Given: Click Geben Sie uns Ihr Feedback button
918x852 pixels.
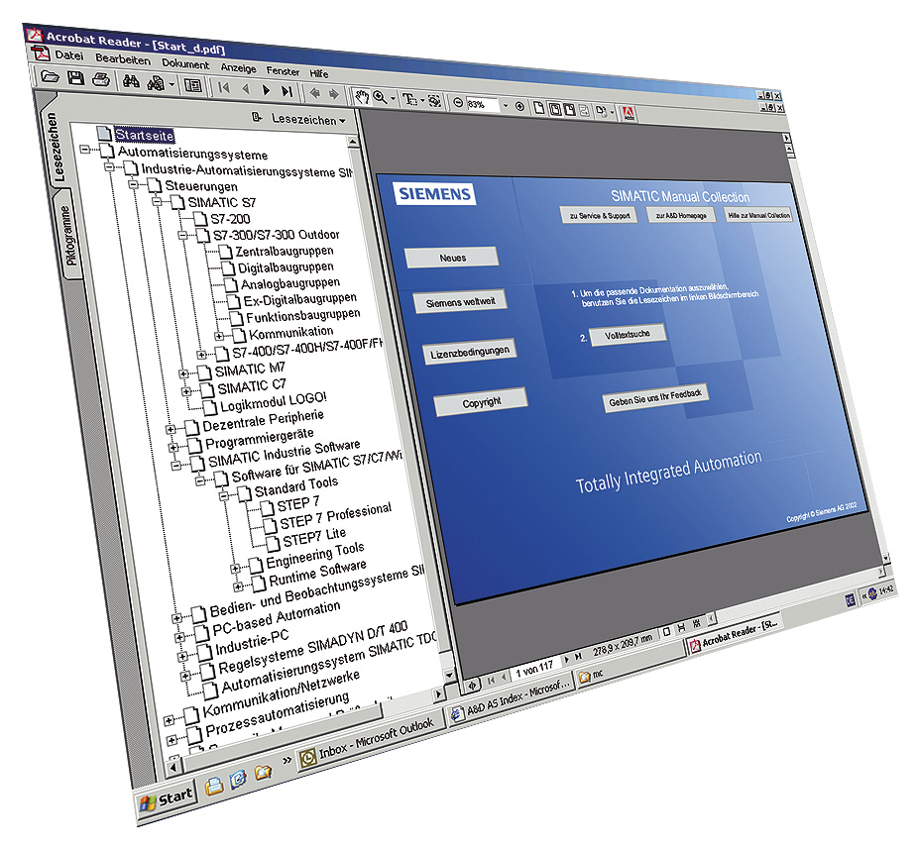Looking at the screenshot, I should (x=655, y=398).
